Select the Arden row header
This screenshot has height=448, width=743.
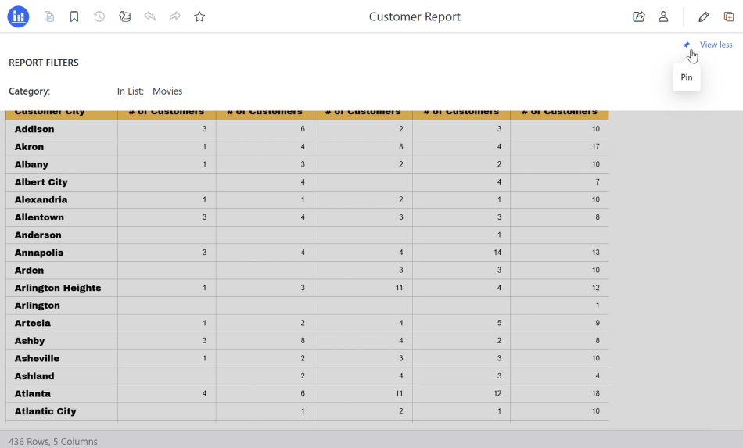(62, 270)
